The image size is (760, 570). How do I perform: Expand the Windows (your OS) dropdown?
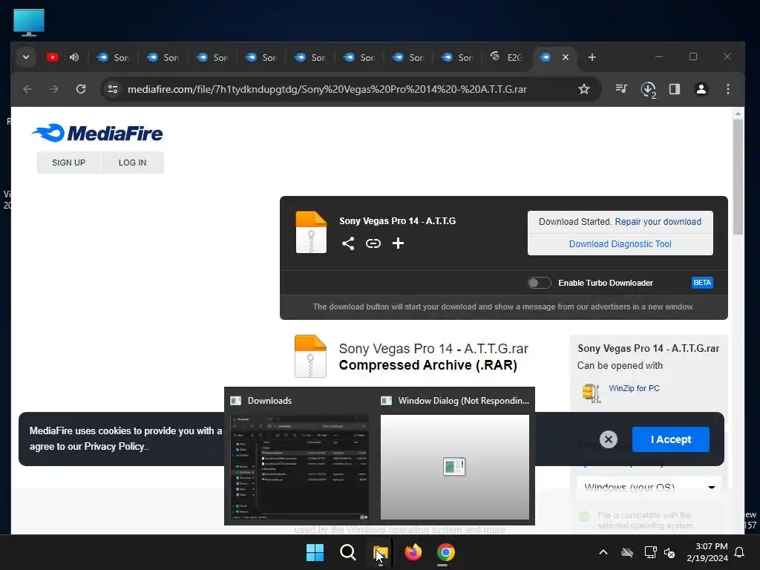(649, 487)
